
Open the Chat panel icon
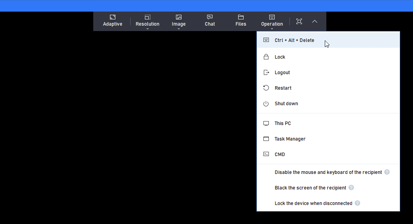click(x=210, y=17)
